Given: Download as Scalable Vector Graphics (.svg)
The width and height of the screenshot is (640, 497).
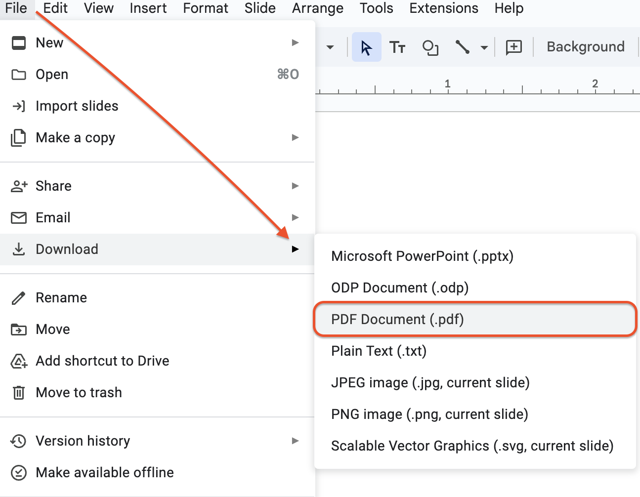Looking at the screenshot, I should pos(475,446).
